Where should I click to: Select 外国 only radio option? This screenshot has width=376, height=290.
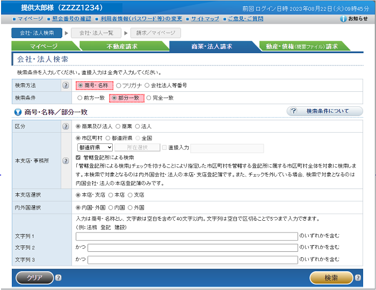pos(130,207)
